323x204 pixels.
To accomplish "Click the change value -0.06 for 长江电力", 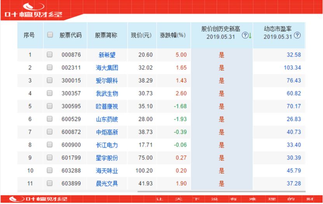I will (x=180, y=145).
